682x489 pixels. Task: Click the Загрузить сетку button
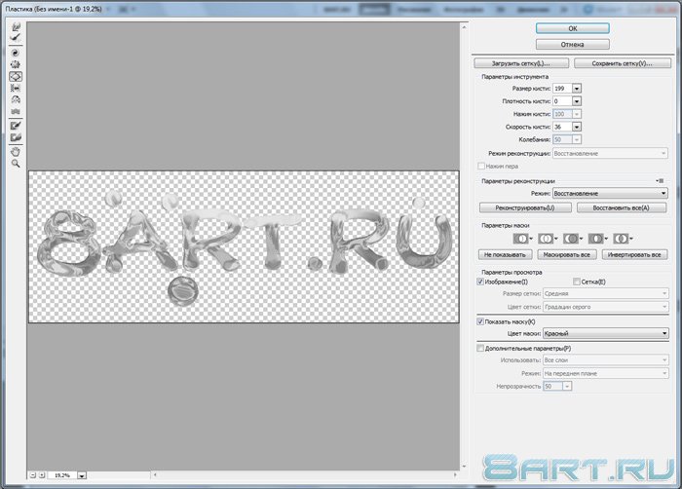[521, 63]
